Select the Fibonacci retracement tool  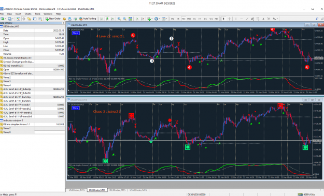[258, 19]
